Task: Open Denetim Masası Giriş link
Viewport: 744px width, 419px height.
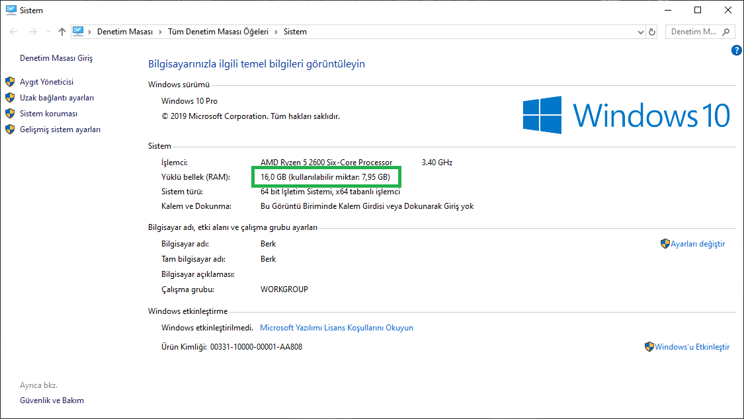Action: pos(56,57)
